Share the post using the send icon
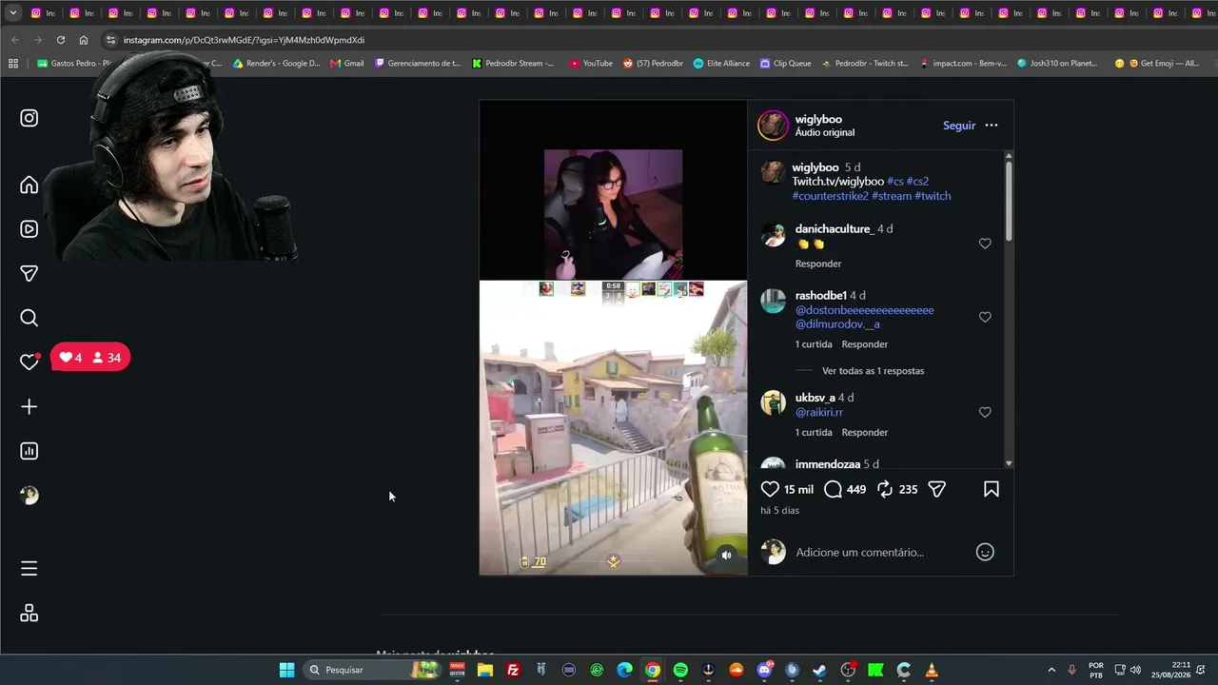Screen dimensions: 1218x685 pos(936,489)
